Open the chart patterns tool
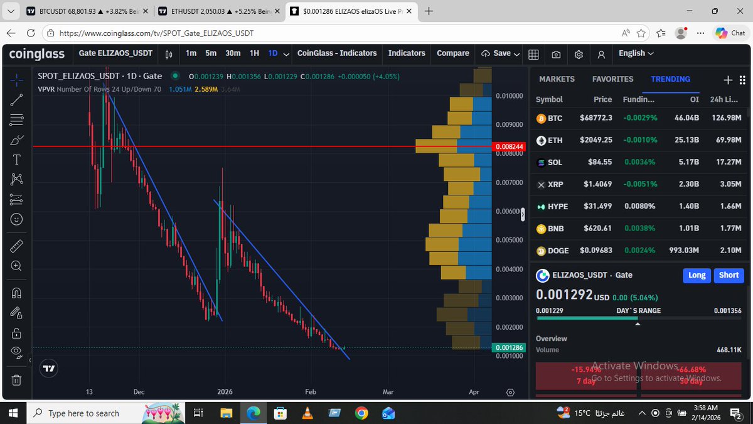The height and width of the screenshot is (424, 753). point(17,179)
